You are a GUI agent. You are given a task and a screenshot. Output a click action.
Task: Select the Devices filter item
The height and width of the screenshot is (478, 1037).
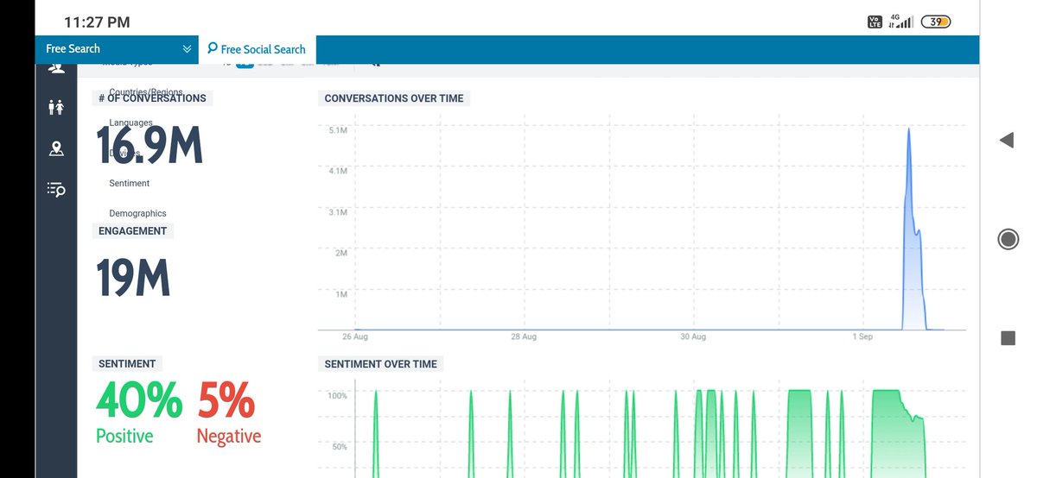tap(124, 153)
